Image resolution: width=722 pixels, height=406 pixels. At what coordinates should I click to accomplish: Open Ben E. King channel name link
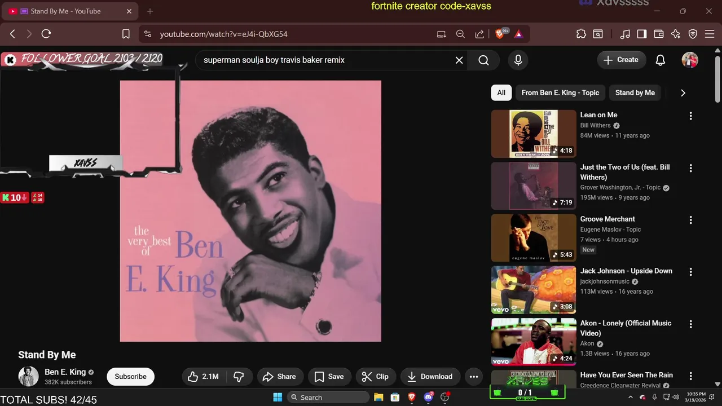tap(65, 372)
